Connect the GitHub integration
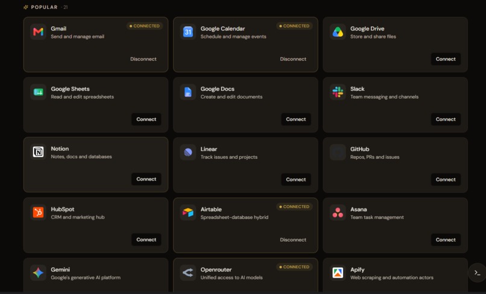The image size is (486, 294). [446, 180]
